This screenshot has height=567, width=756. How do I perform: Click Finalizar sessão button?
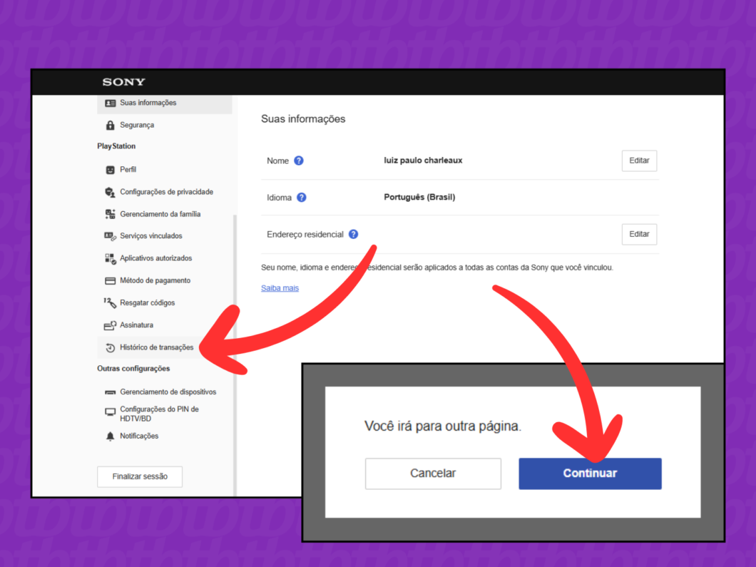click(x=140, y=477)
